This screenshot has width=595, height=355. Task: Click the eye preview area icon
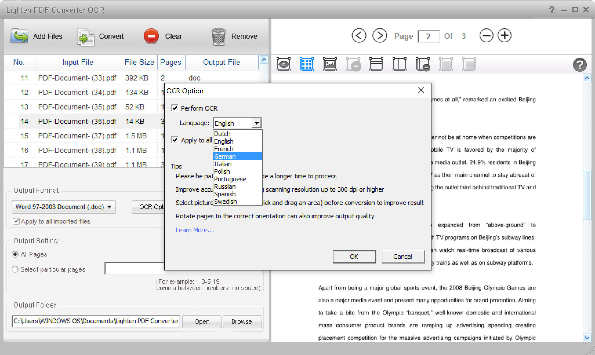click(283, 64)
